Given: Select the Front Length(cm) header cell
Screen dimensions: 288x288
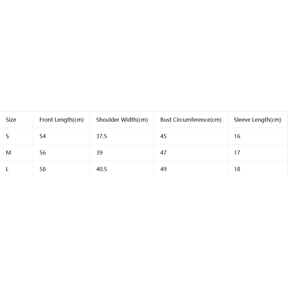Looking at the screenshot, I should [x=61, y=120].
